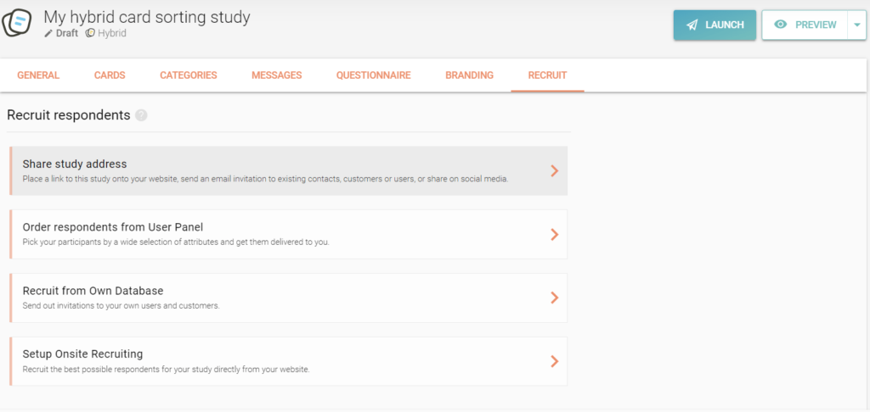The height and width of the screenshot is (412, 870).
Task: Switch to the Branding tab
Action: 469,75
